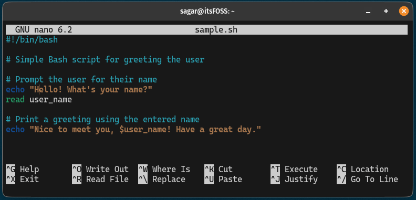Minimize the terminal window
Screen dimensions: 416x200
pyautogui.click(x=368, y=12)
